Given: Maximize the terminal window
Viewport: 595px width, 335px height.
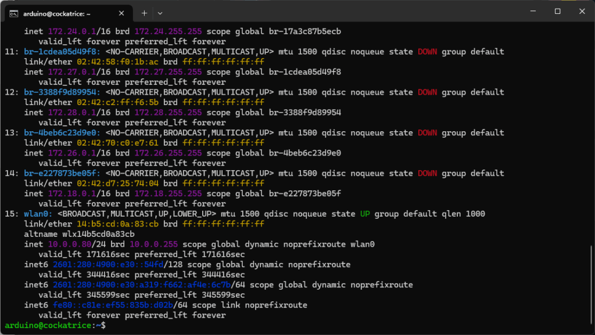Looking at the screenshot, I should pos(557,12).
